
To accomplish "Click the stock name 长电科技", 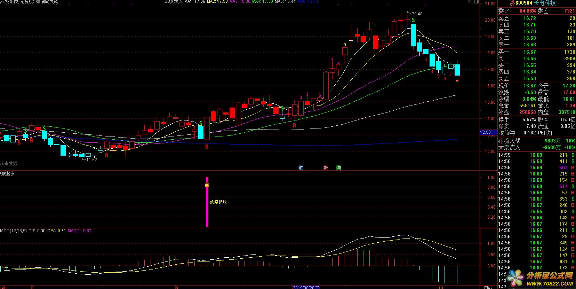I will (545, 3).
